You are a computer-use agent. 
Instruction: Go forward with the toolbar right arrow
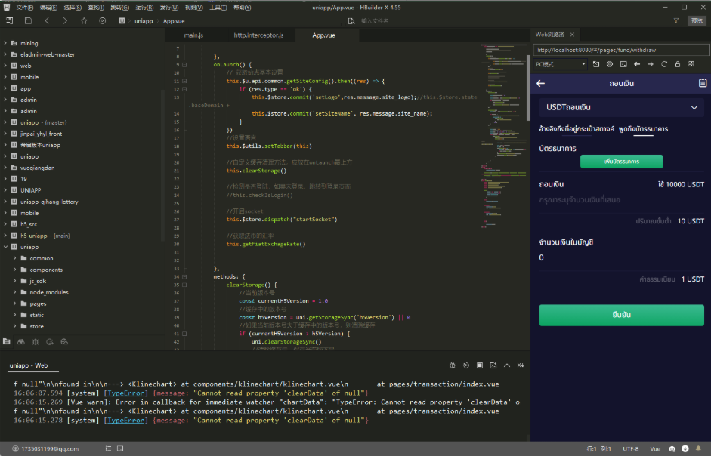pyautogui.click(x=65, y=21)
